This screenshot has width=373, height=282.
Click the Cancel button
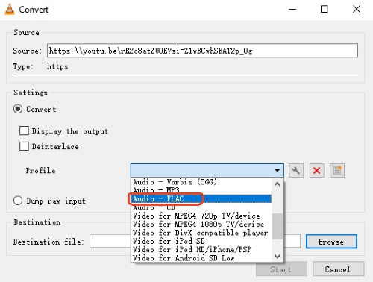click(338, 269)
